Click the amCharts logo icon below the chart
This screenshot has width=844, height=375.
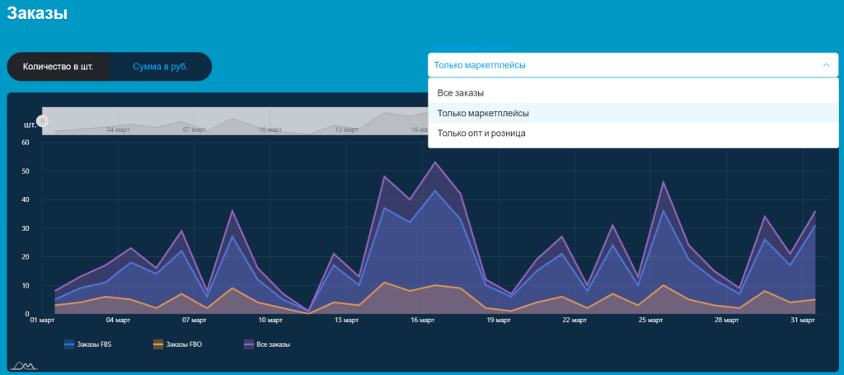(23, 365)
